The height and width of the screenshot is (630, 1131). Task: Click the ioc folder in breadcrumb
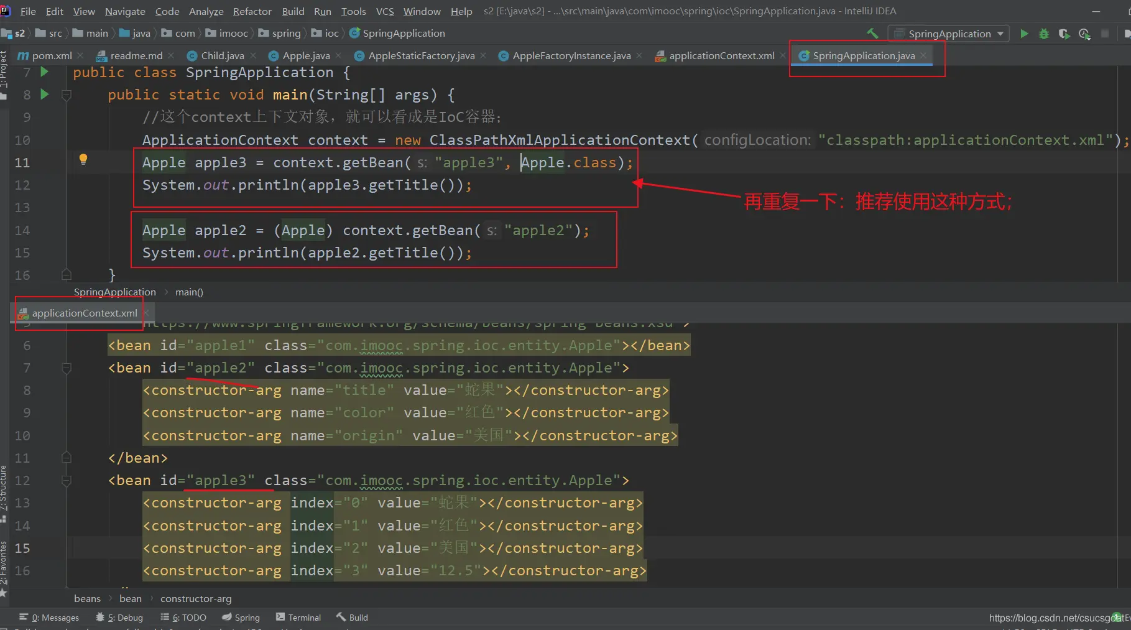coord(331,34)
